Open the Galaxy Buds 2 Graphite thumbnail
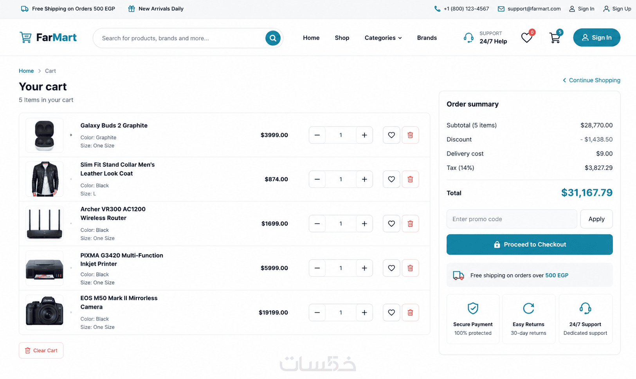636x379 pixels. (45, 135)
